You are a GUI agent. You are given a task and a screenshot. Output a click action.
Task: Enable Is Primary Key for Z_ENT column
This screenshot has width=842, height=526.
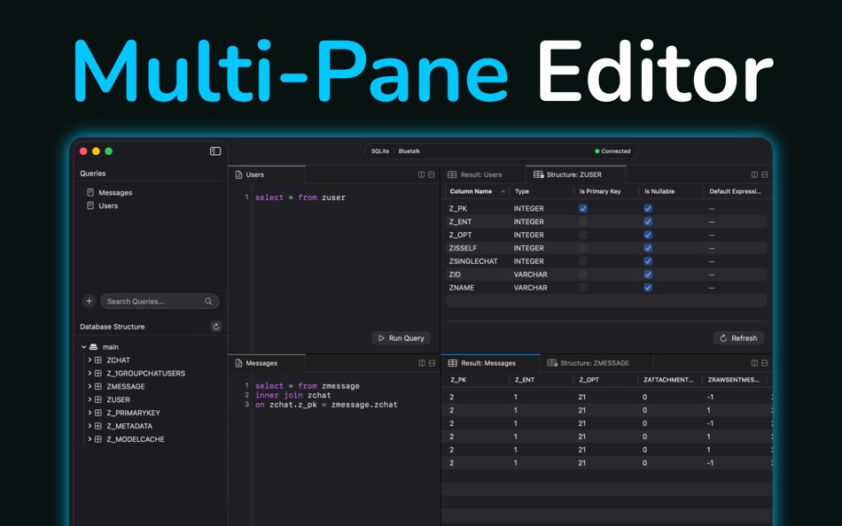[x=581, y=221]
